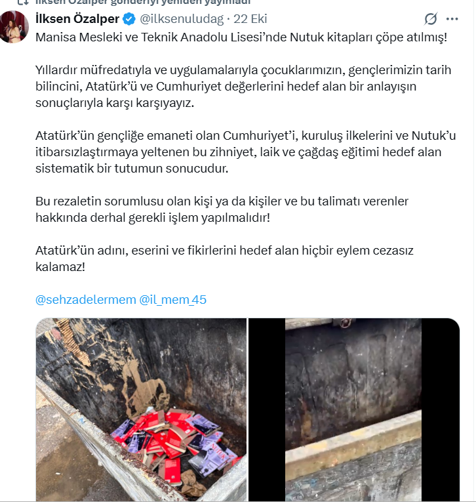Image resolution: width=476 pixels, height=502 pixels.
Task: Open the dumpster photo with Nutuk books
Action: [x=141, y=409]
